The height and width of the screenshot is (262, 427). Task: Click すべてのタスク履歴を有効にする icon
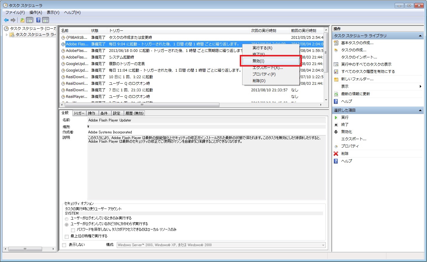pos(336,72)
